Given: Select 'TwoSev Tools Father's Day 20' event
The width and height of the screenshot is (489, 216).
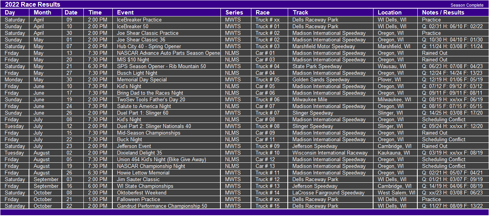Looking at the screenshot, I should (x=151, y=99).
